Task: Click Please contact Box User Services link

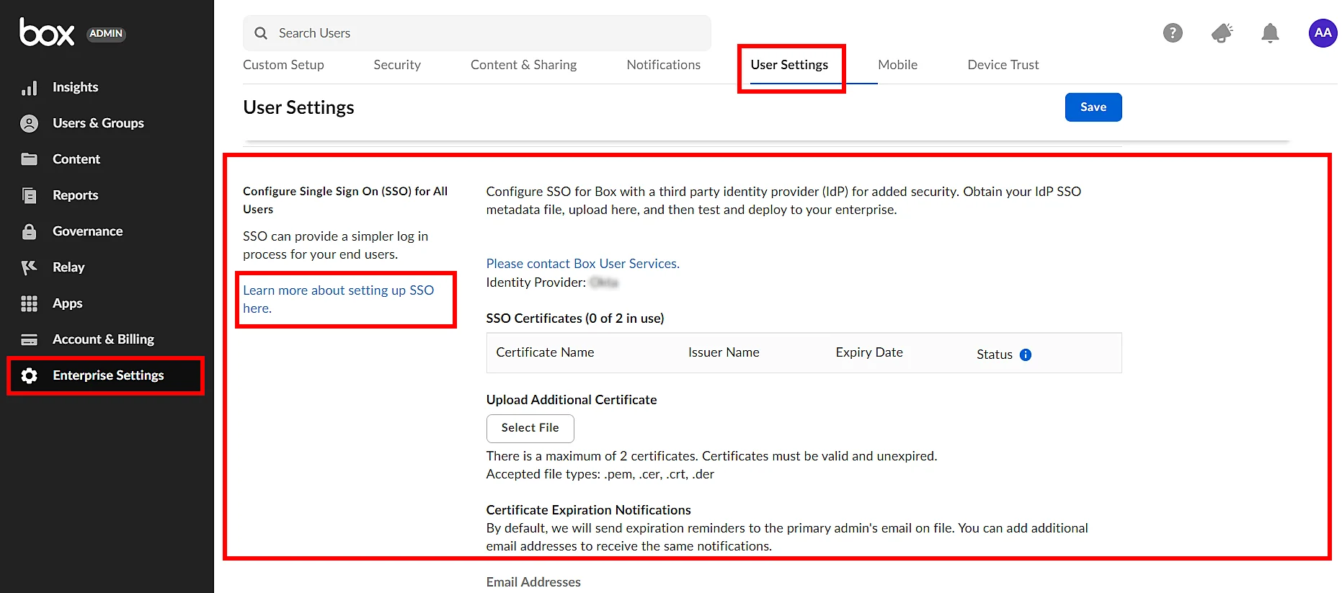Action: coord(583,264)
